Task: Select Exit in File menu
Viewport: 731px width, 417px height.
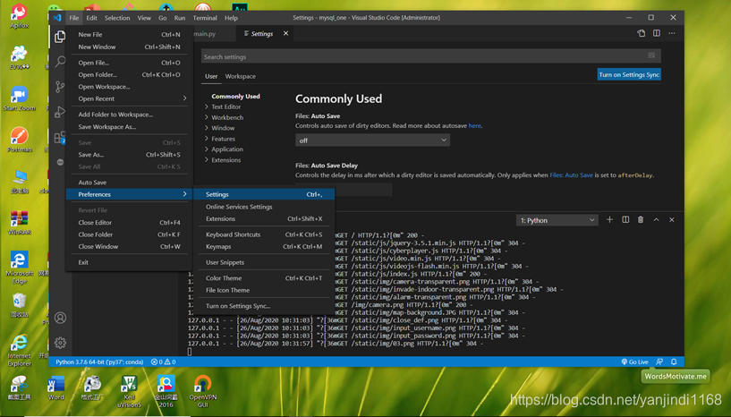Action: tap(130, 262)
